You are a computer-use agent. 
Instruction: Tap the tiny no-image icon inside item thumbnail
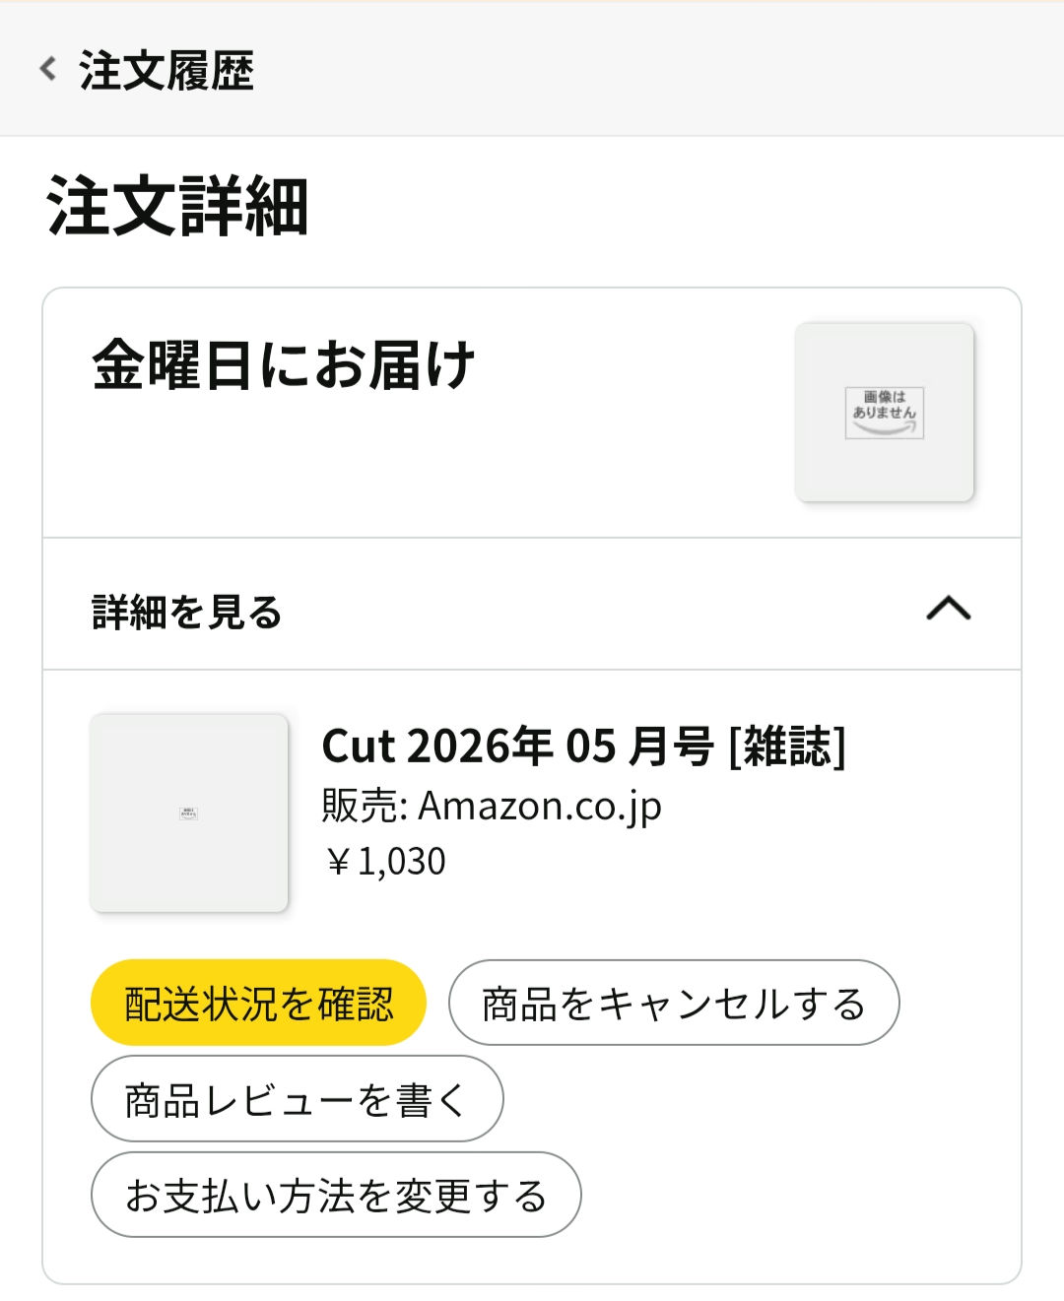189,813
